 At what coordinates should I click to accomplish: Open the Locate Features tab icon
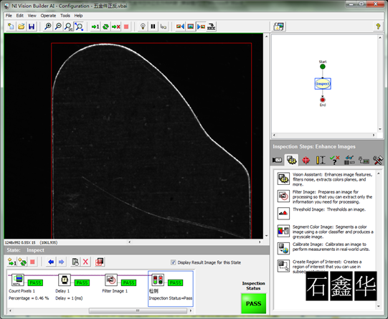[x=306, y=161]
